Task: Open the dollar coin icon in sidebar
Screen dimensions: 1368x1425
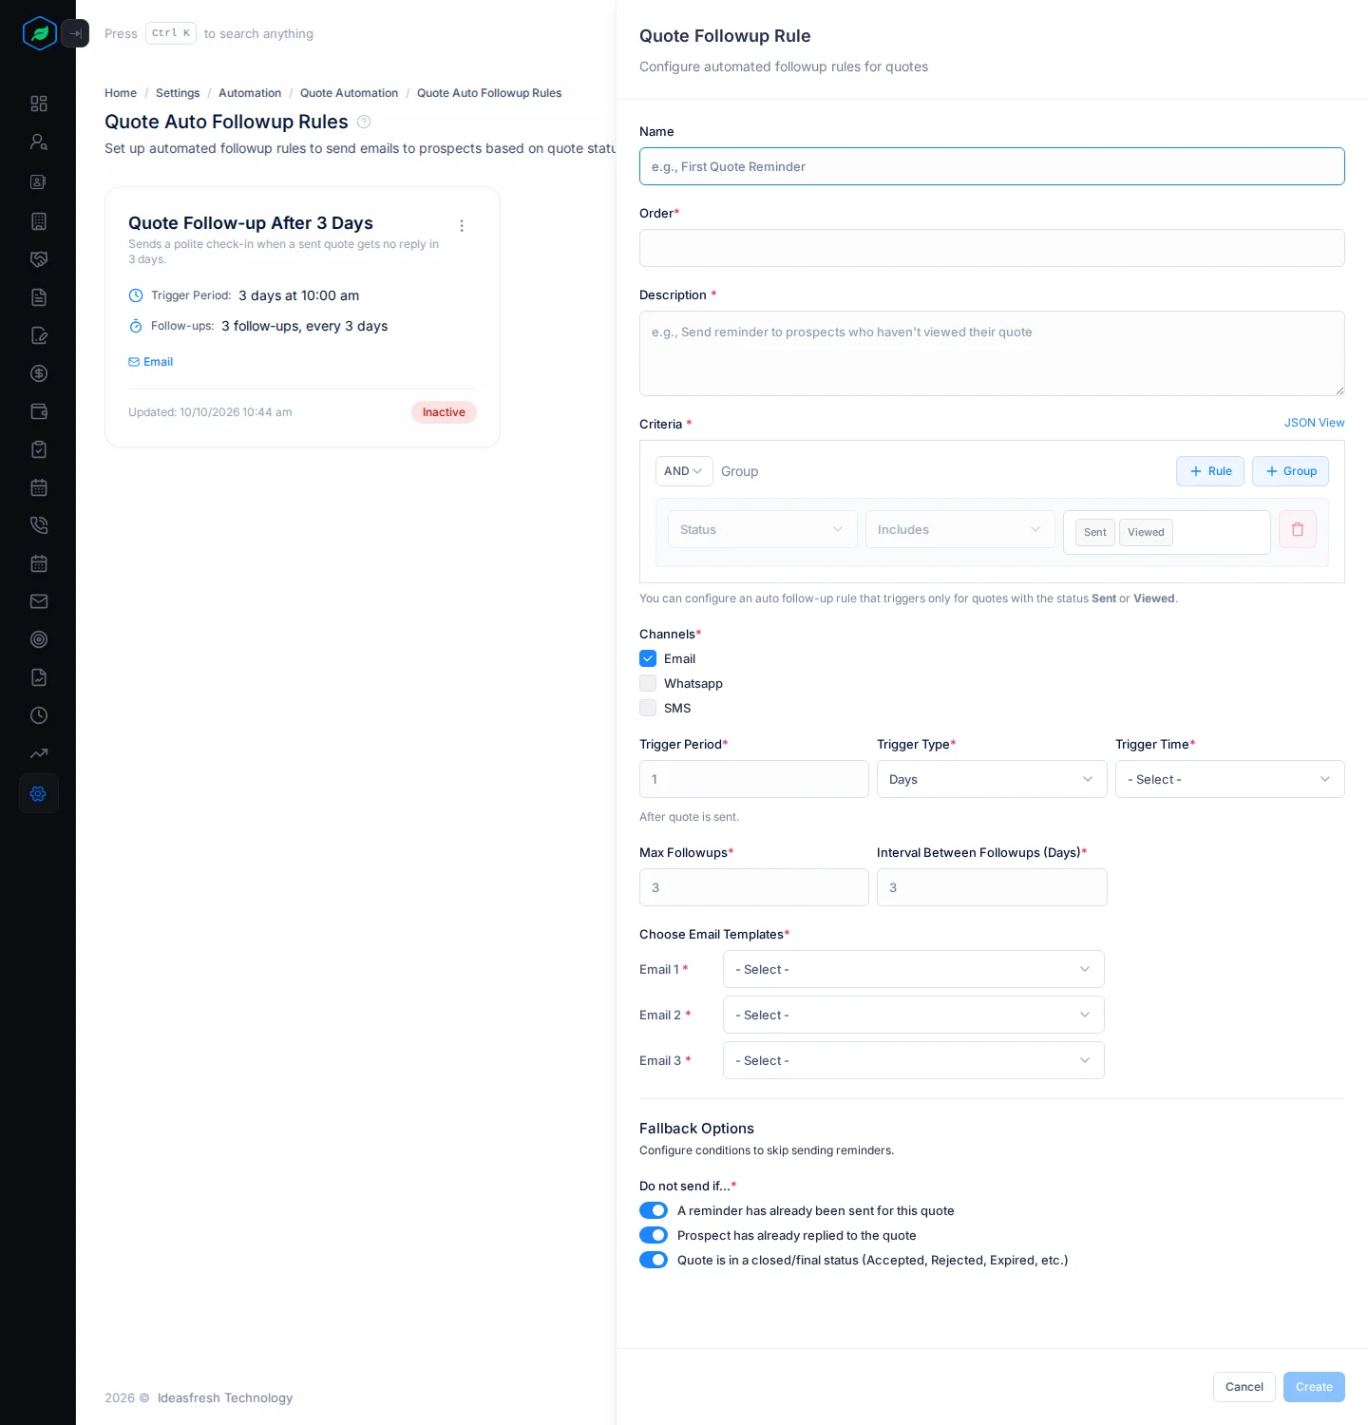Action: [x=39, y=373]
